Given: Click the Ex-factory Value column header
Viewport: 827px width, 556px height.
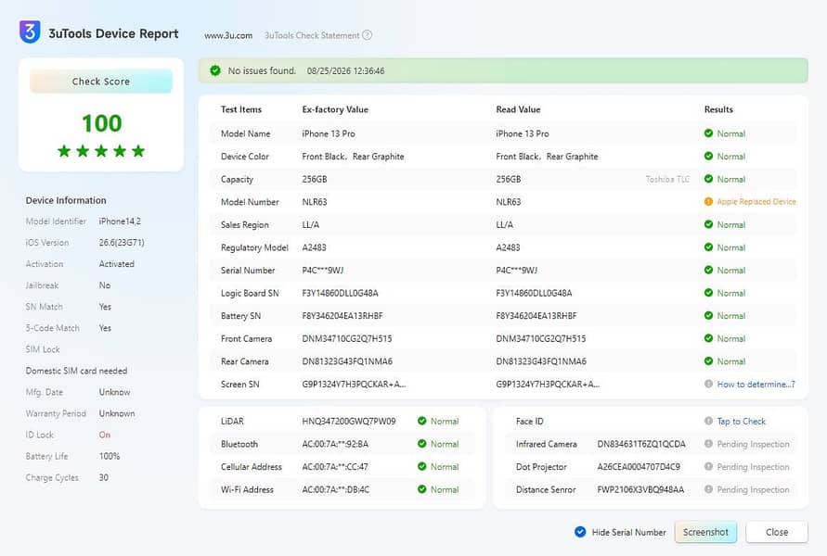Looking at the screenshot, I should click(x=335, y=109).
